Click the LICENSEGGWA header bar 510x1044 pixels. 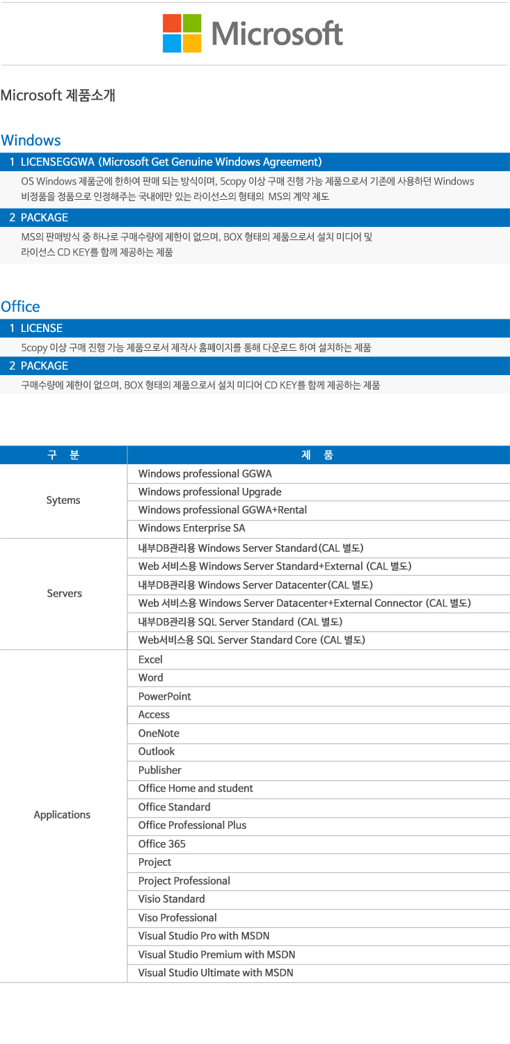coord(255,162)
